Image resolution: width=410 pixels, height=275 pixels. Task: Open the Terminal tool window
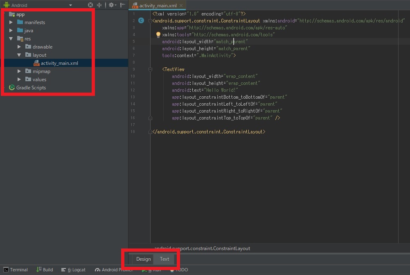coord(16,270)
